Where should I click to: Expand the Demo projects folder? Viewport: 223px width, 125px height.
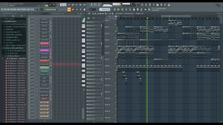(x=9, y=19)
